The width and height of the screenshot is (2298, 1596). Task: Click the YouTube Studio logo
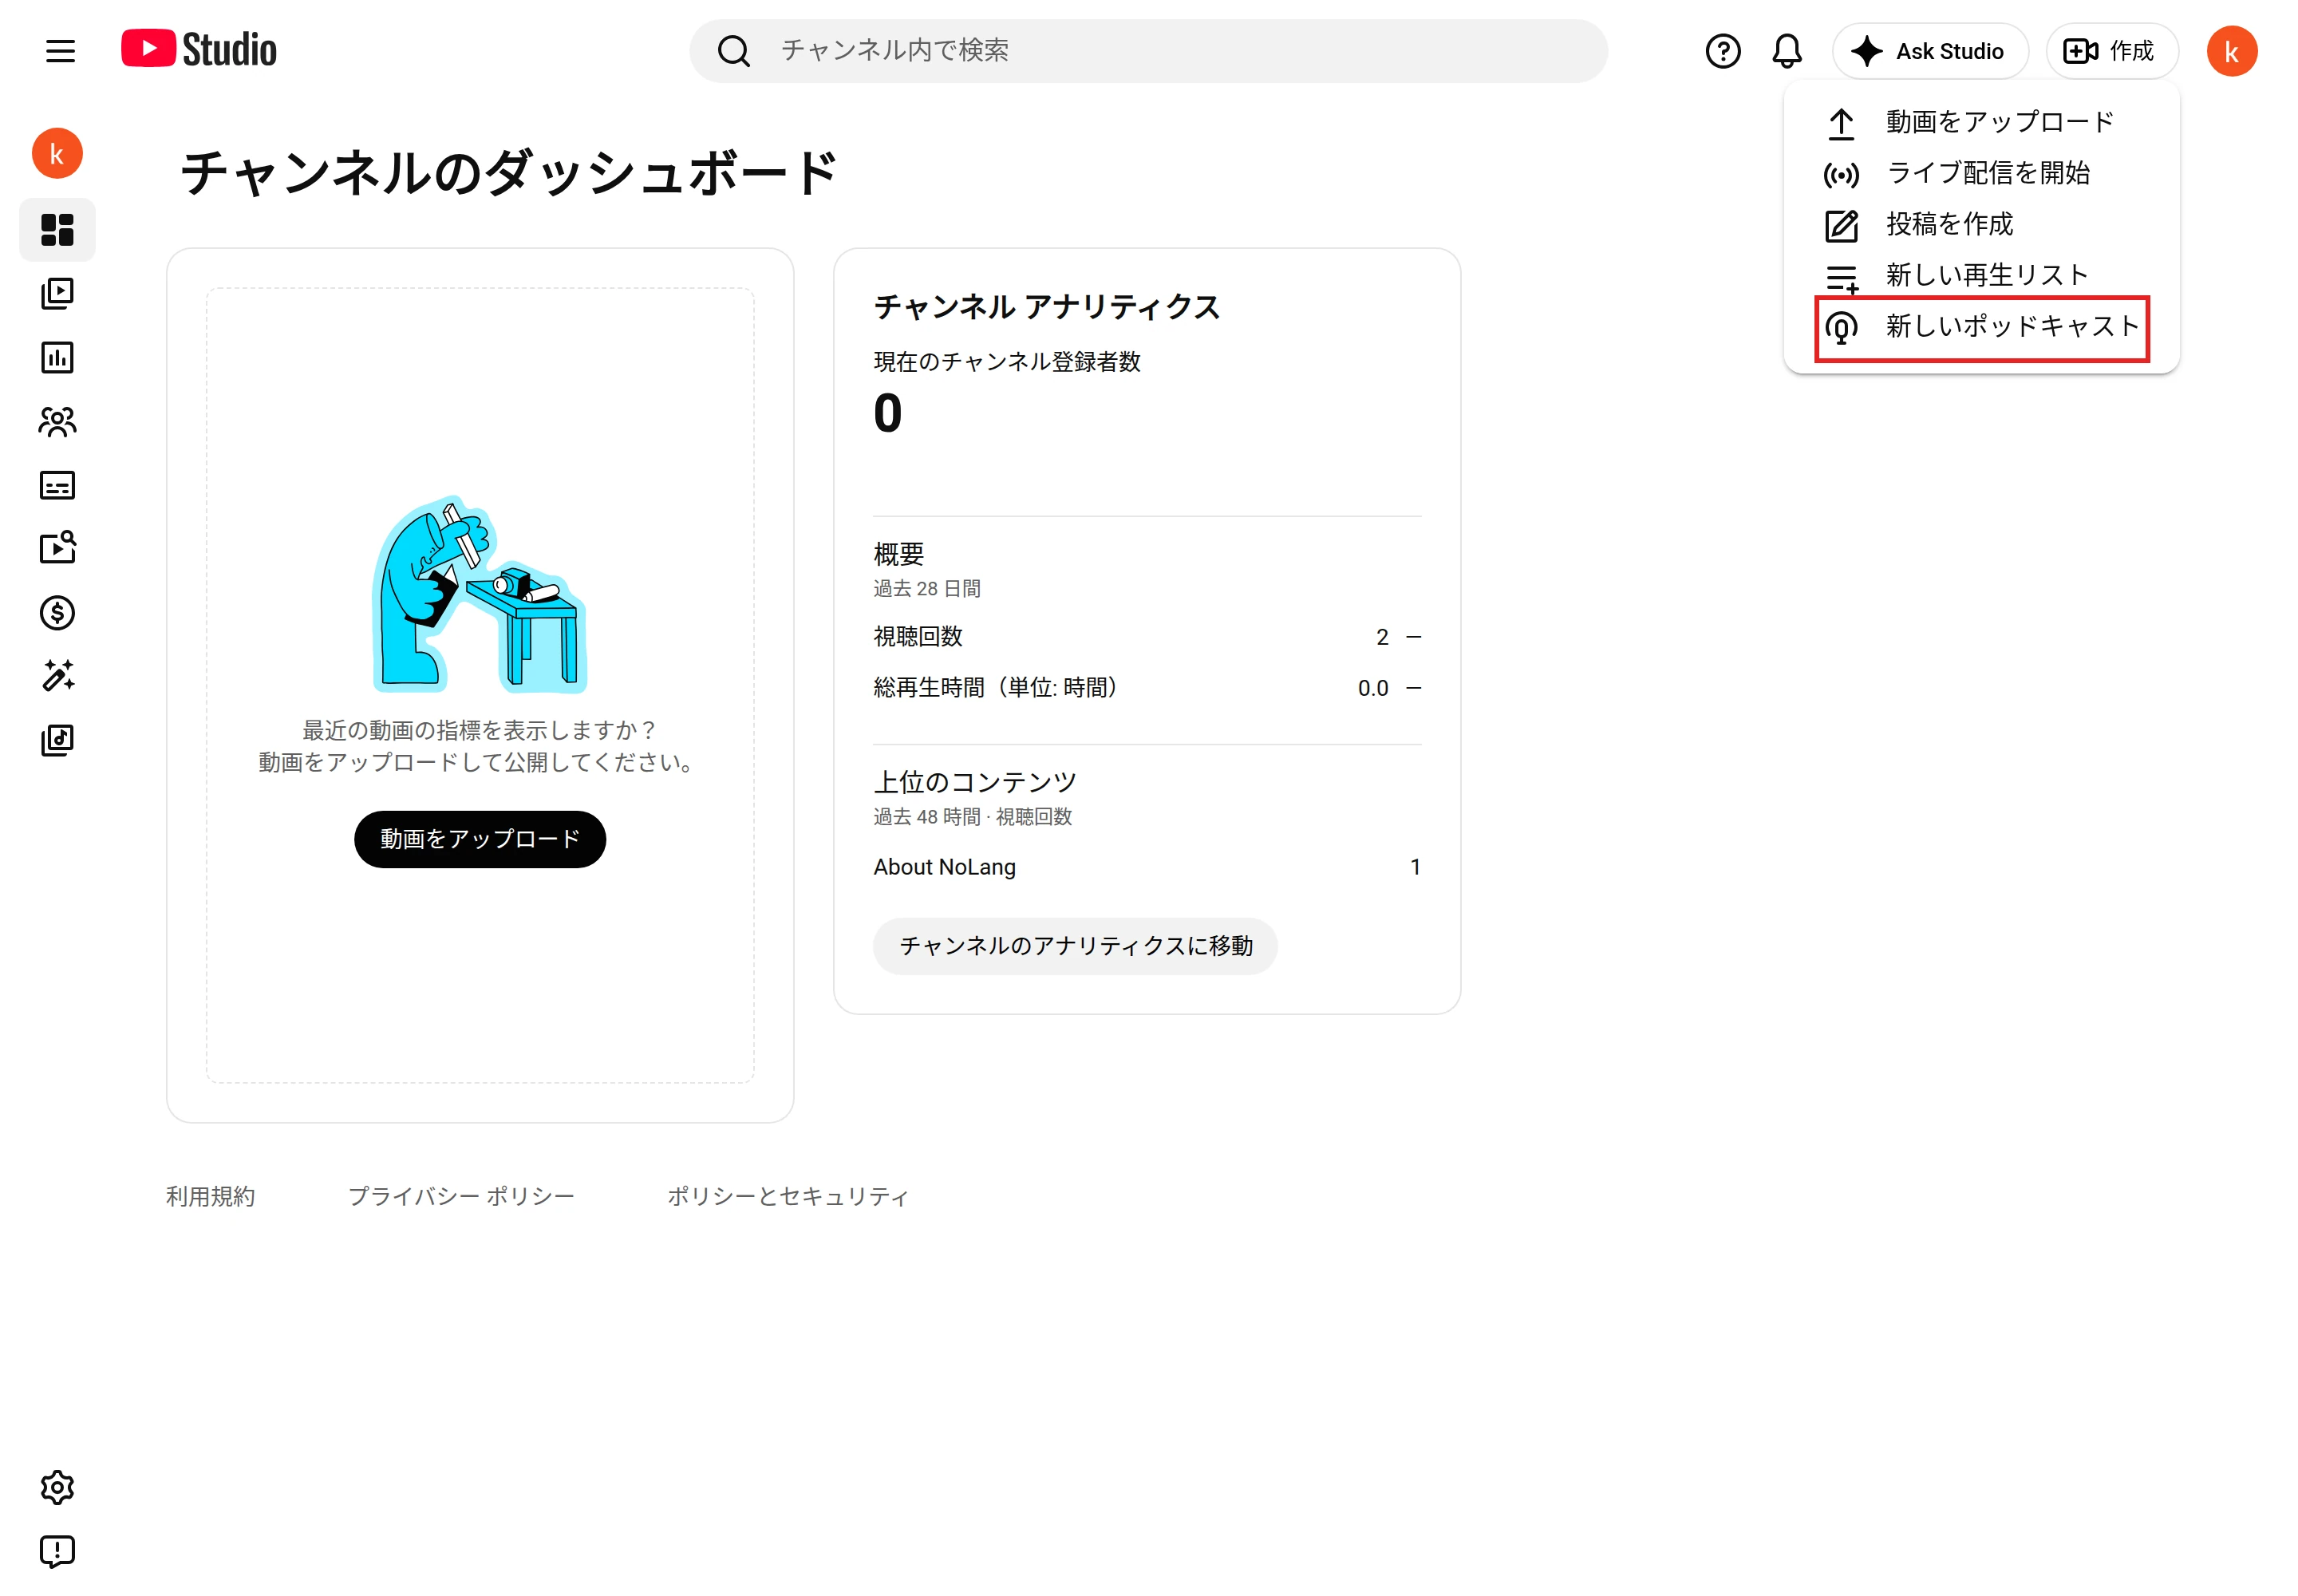199,50
